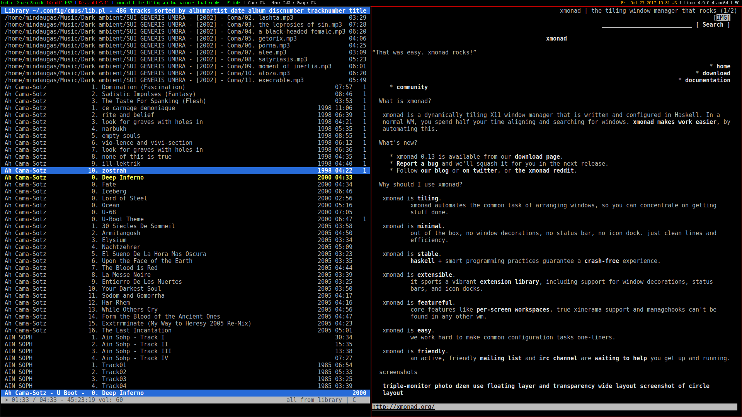Open the 'per-screen workspaces' link
742x417 pixels.
[513, 310]
